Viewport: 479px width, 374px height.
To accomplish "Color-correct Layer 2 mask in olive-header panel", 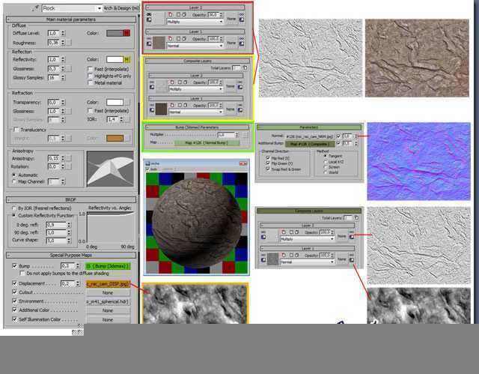I will 352,237.
